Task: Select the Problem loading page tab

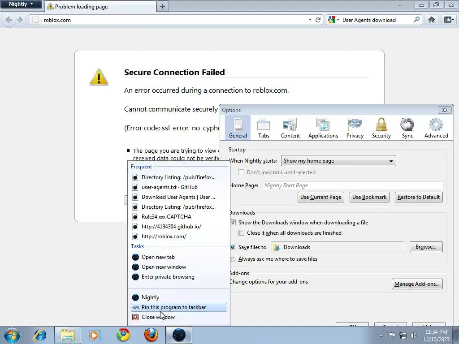Action: tap(100, 6)
